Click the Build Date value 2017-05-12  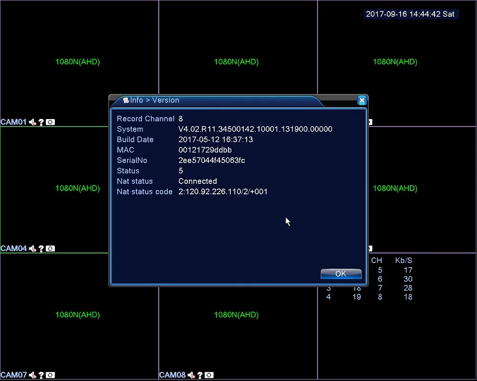coord(216,140)
